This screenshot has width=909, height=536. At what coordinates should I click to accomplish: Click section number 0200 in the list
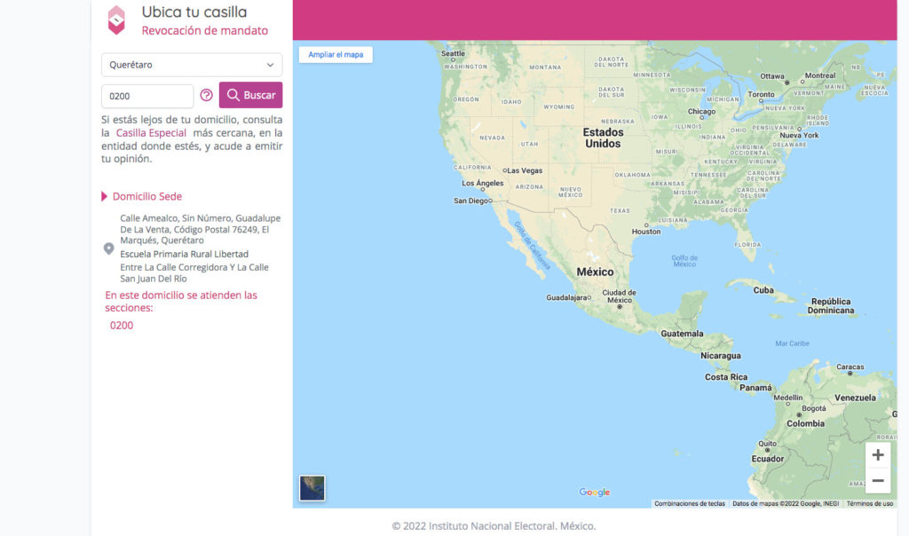click(122, 326)
